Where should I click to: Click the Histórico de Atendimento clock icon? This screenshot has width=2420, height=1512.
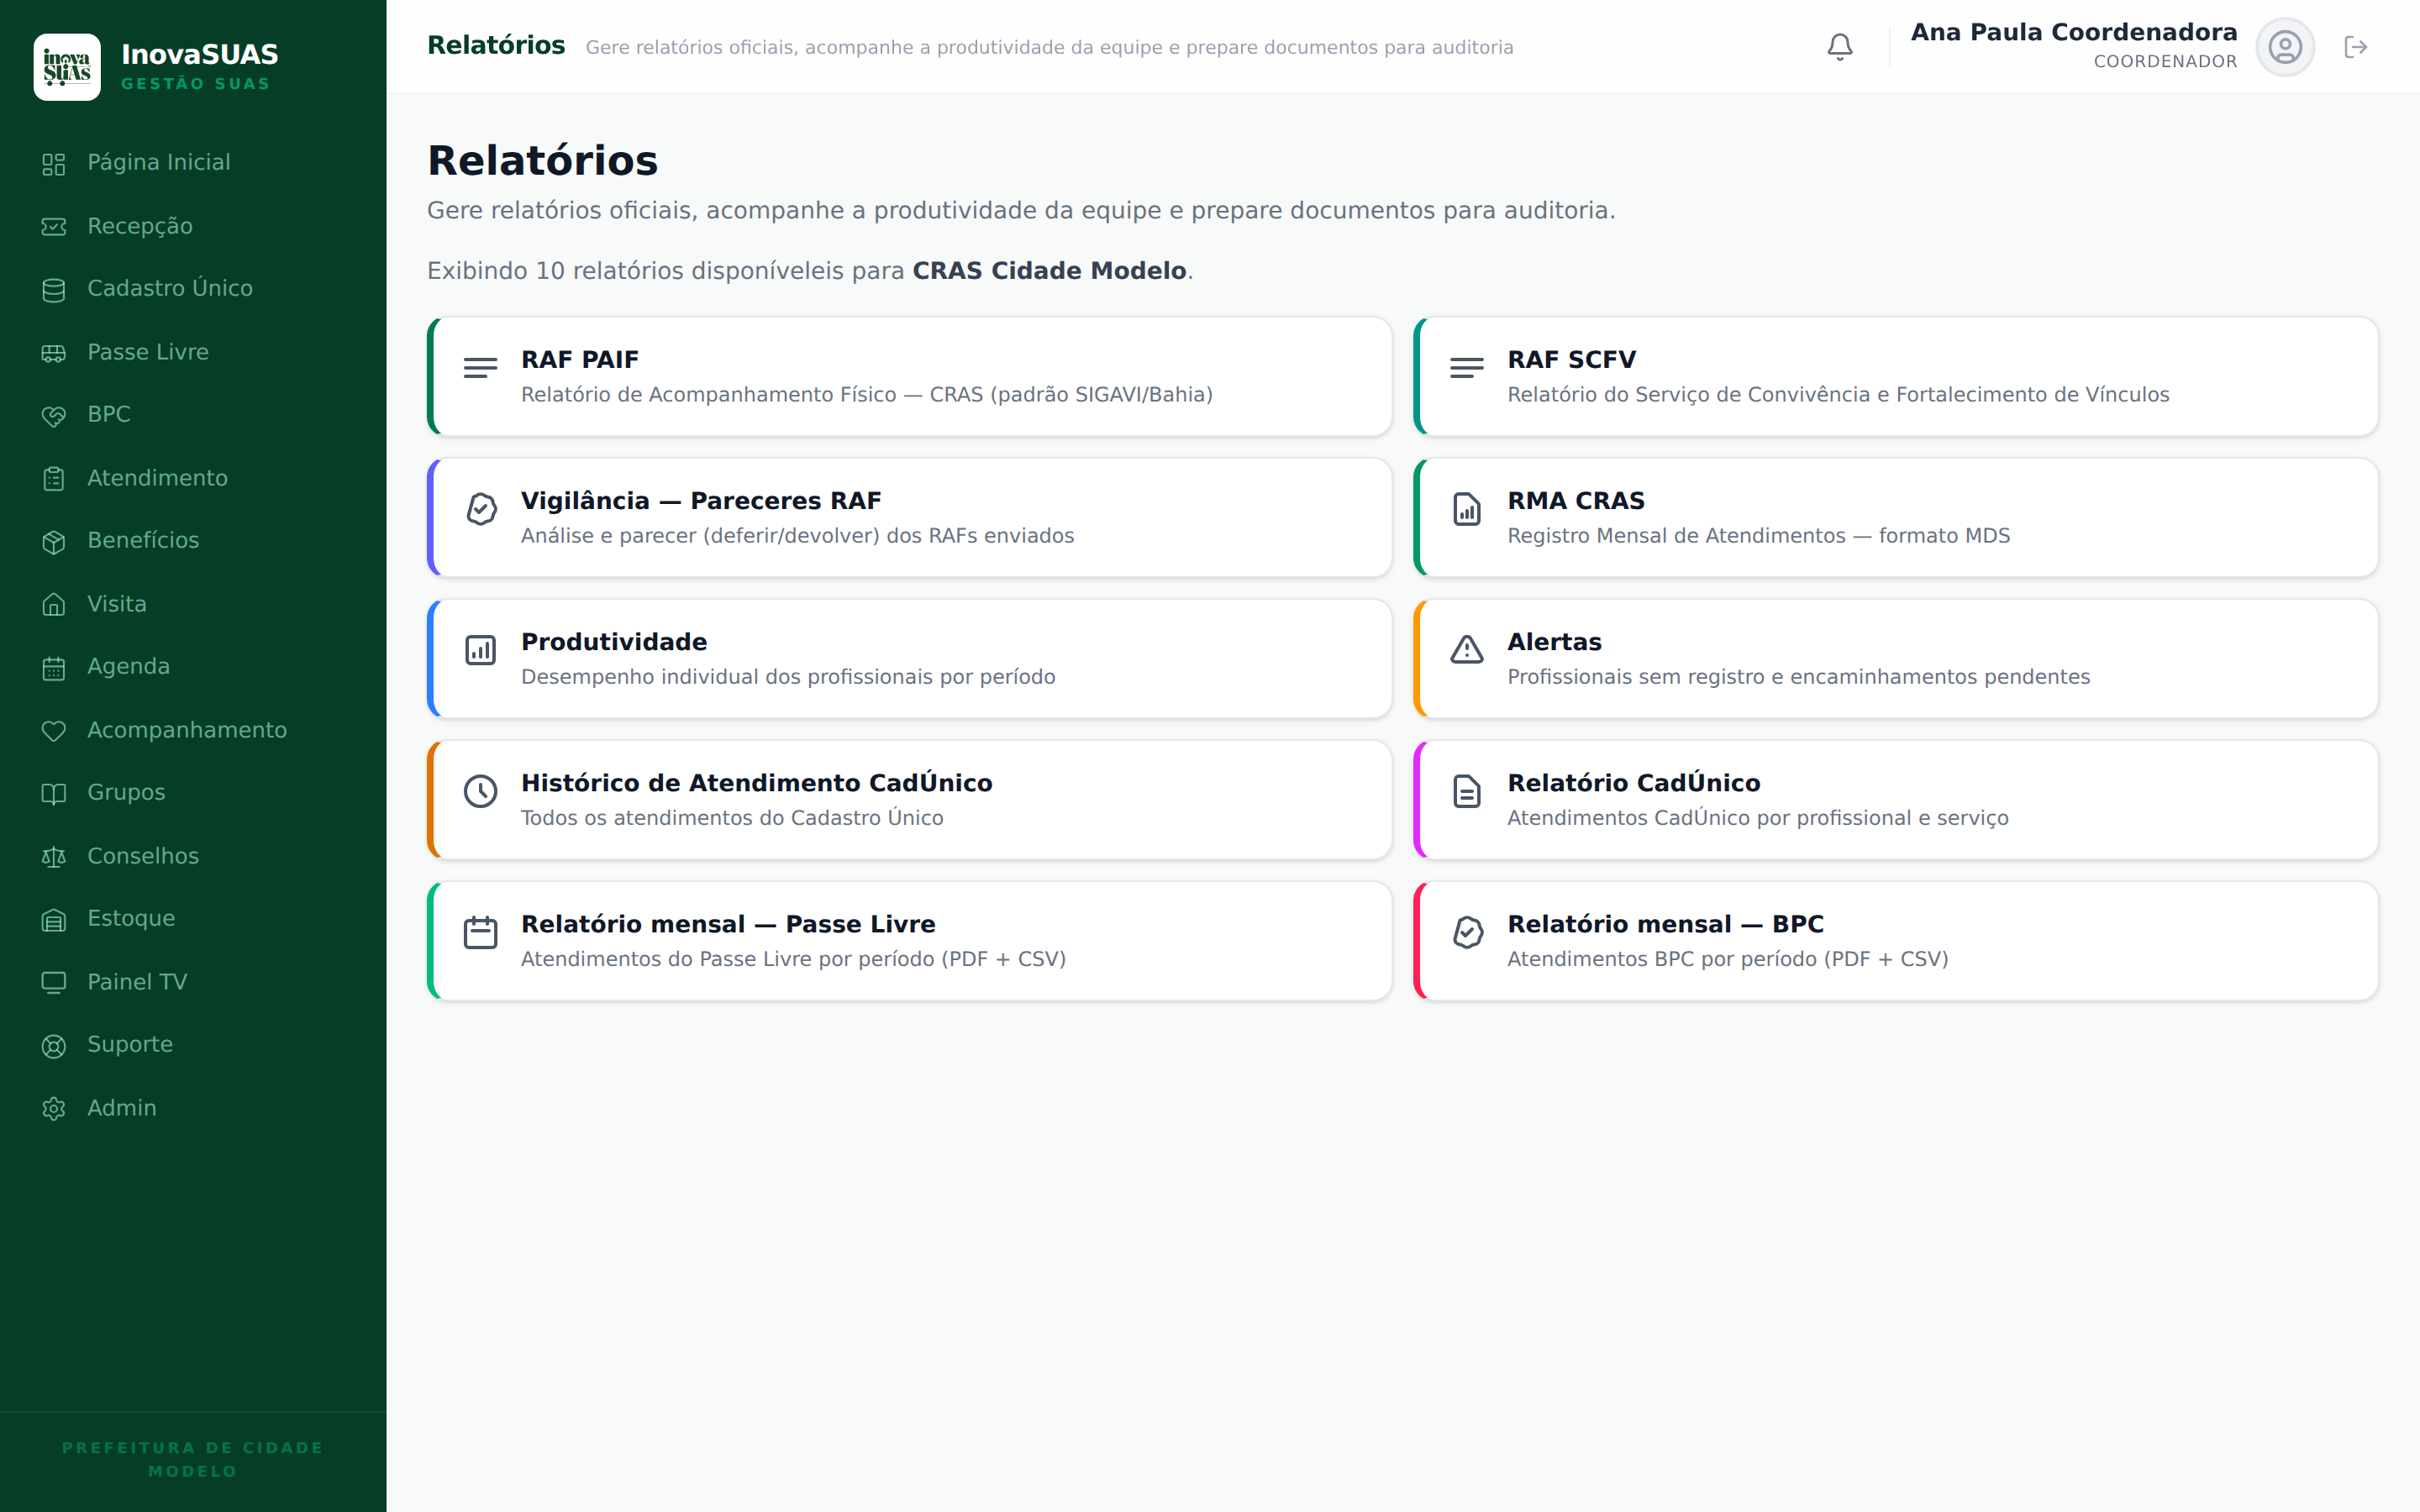pos(481,791)
